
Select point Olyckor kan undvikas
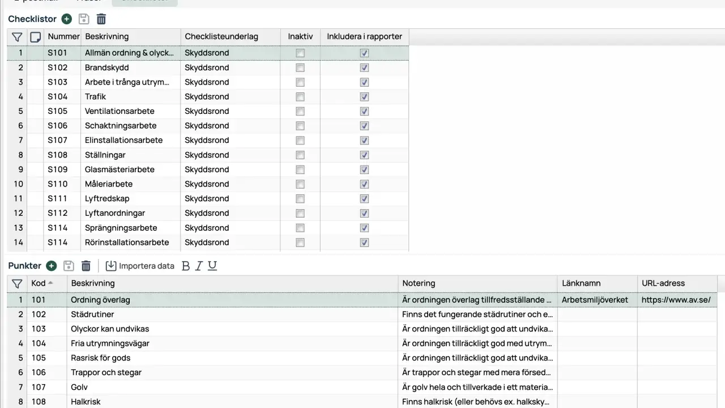pos(362,329)
